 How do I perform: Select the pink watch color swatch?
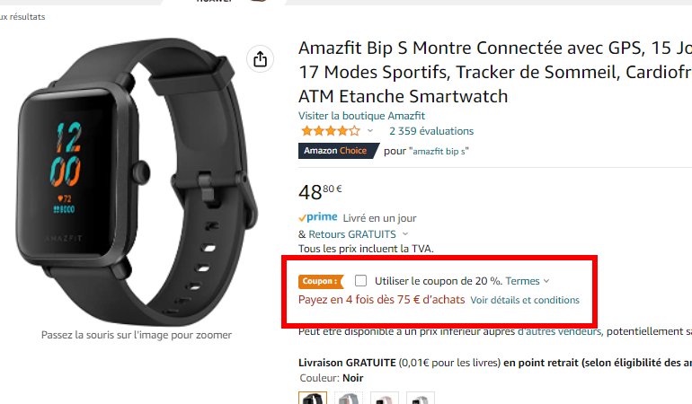(x=385, y=398)
